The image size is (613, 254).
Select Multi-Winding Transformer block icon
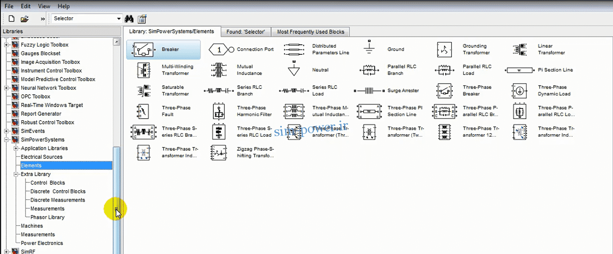(x=143, y=70)
